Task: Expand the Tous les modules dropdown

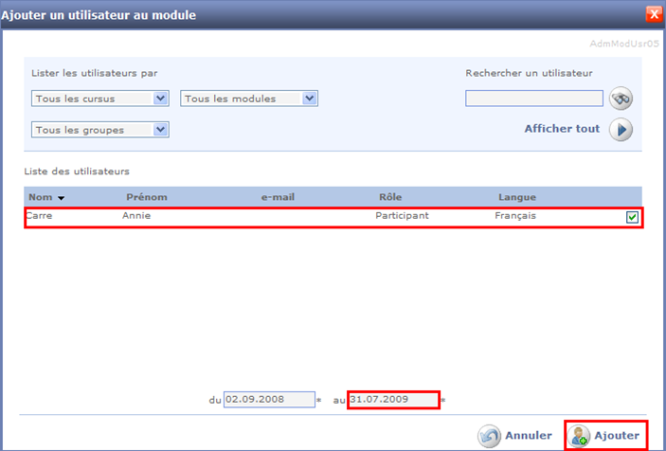Action: pos(249,99)
